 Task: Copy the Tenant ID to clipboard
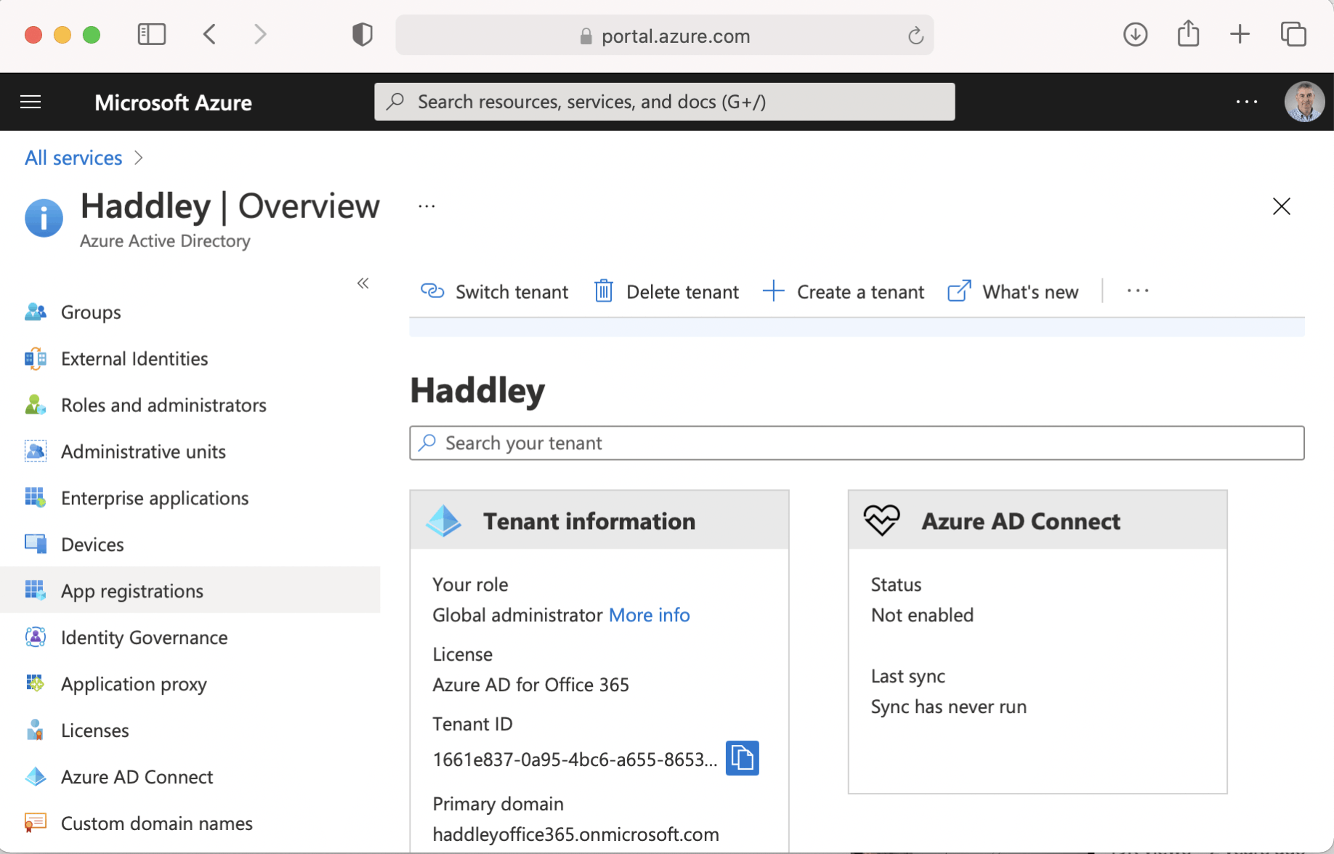[x=742, y=758]
